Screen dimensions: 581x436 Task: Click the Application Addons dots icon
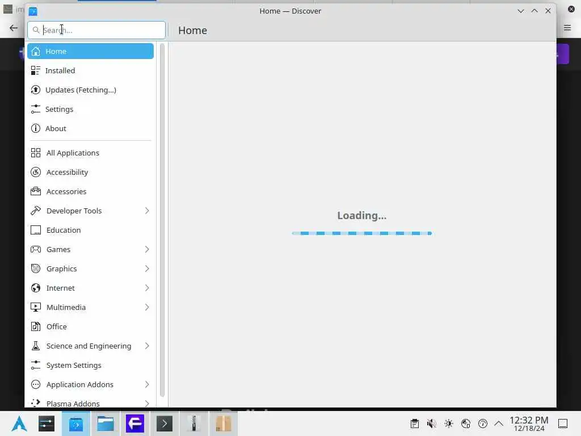tap(36, 384)
